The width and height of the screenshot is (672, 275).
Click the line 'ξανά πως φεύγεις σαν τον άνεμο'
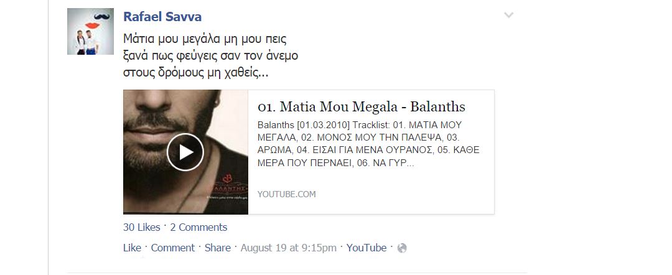coord(210,56)
